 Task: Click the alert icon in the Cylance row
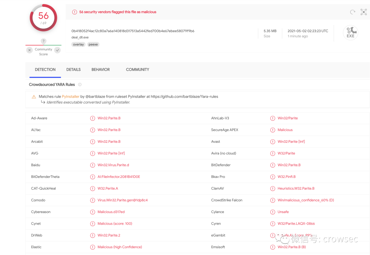click(x=273, y=212)
